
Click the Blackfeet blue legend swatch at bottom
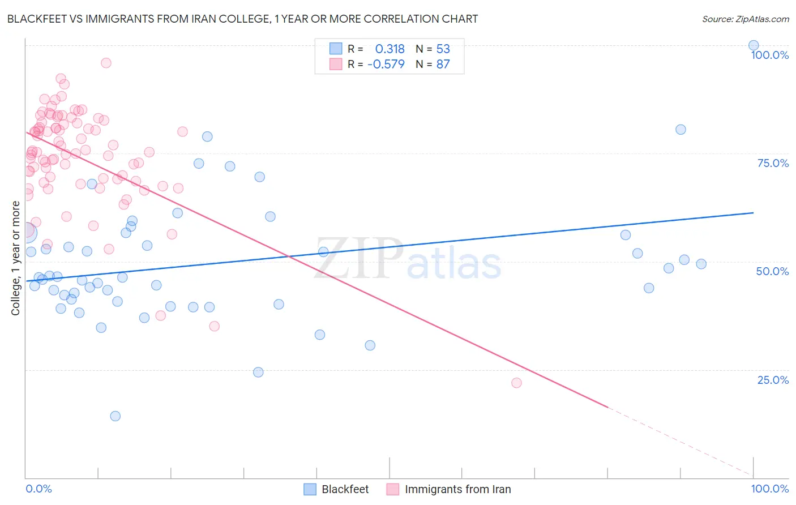pyautogui.click(x=310, y=489)
